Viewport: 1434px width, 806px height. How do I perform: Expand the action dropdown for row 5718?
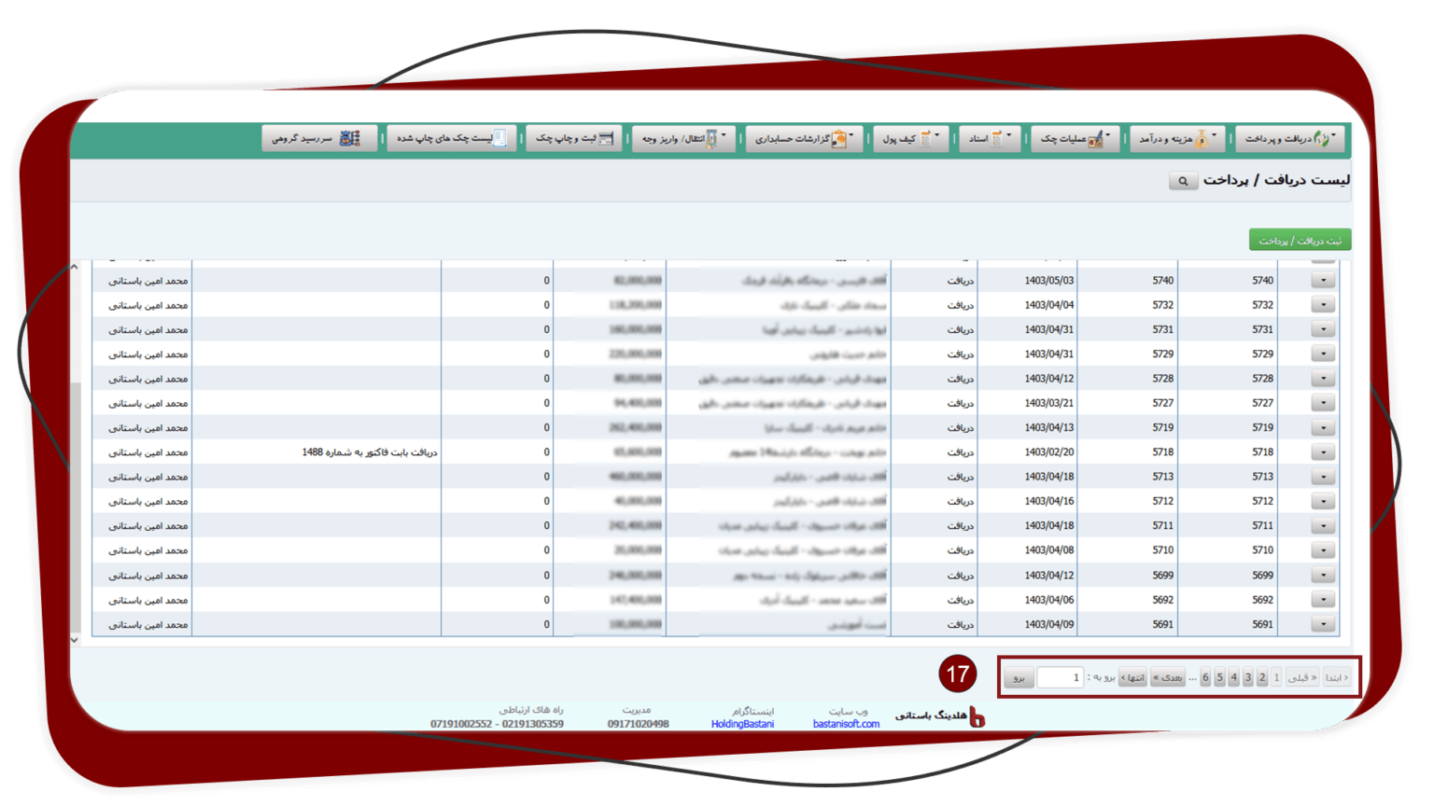[1323, 452]
